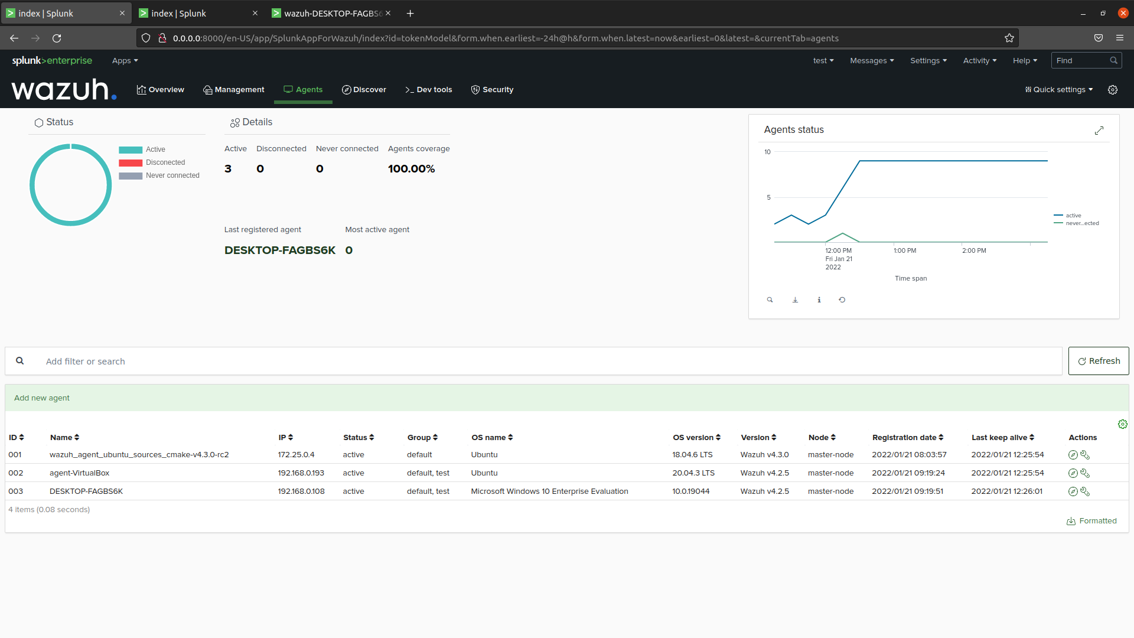This screenshot has width=1134, height=638.
Task: Download the Agents status chart
Action: [795, 300]
